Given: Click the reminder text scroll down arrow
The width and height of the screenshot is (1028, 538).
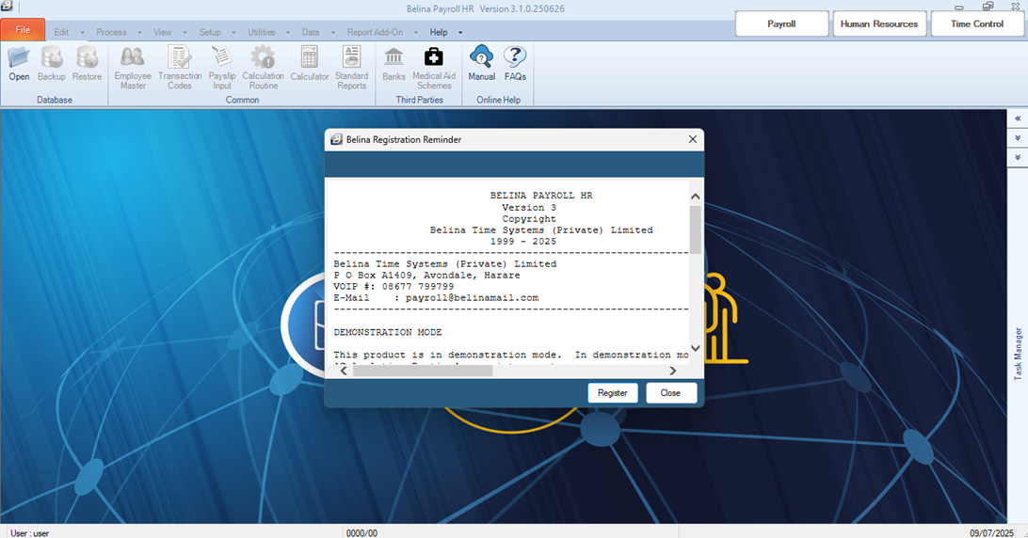Looking at the screenshot, I should (696, 349).
